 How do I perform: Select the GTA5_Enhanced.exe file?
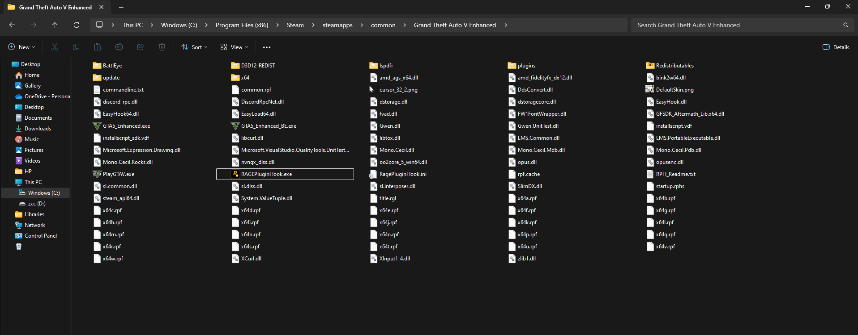(126, 126)
